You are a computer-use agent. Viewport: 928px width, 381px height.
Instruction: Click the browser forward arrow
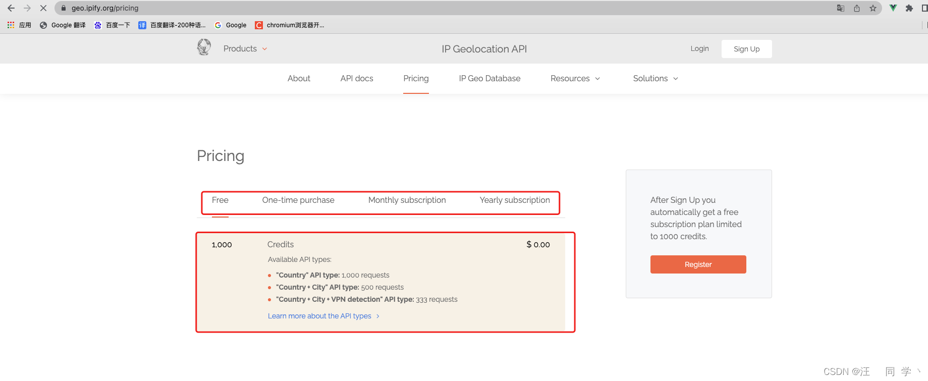[x=27, y=8]
